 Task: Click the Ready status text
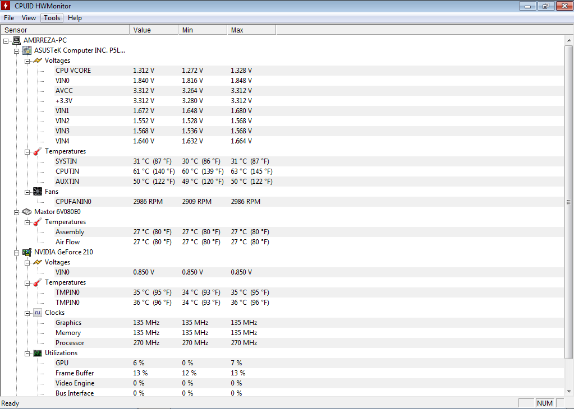10,403
